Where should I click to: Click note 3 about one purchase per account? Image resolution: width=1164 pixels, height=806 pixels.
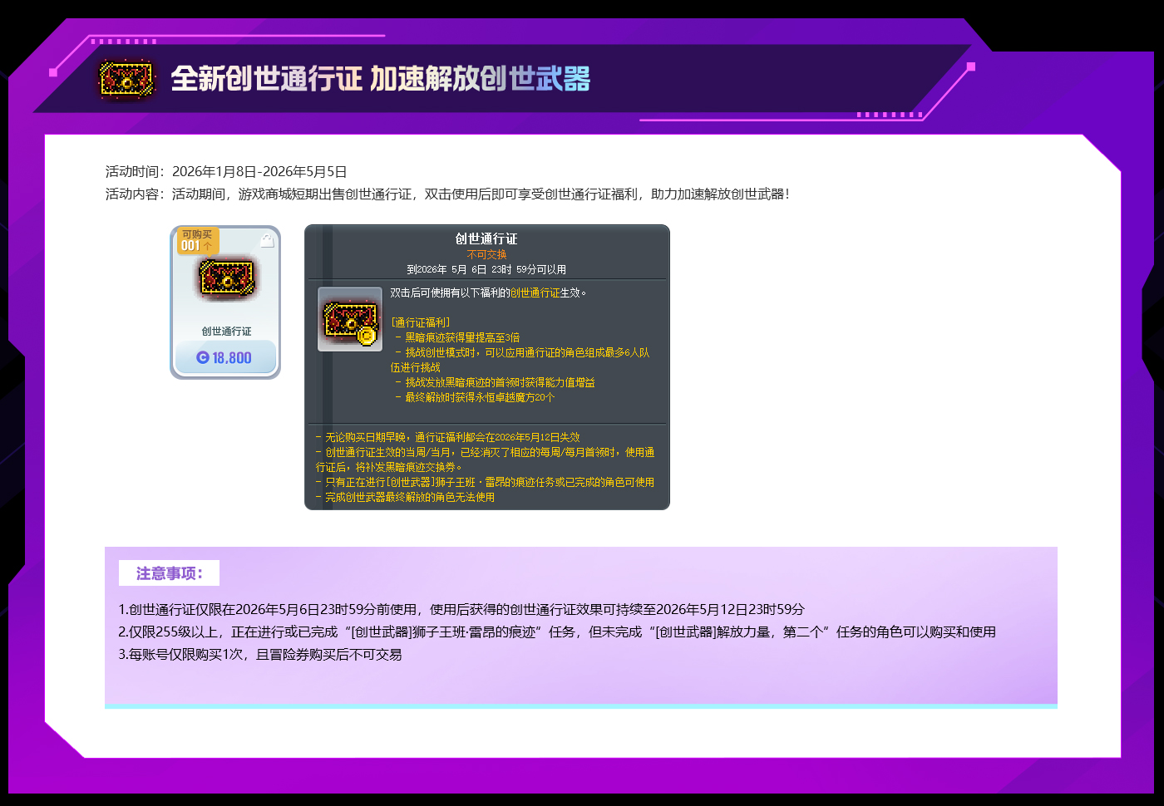[x=260, y=655]
